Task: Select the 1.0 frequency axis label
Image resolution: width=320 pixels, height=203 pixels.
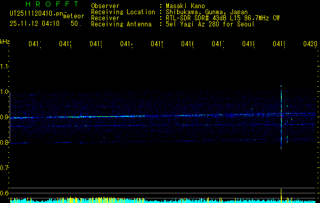Action: pos(5,92)
